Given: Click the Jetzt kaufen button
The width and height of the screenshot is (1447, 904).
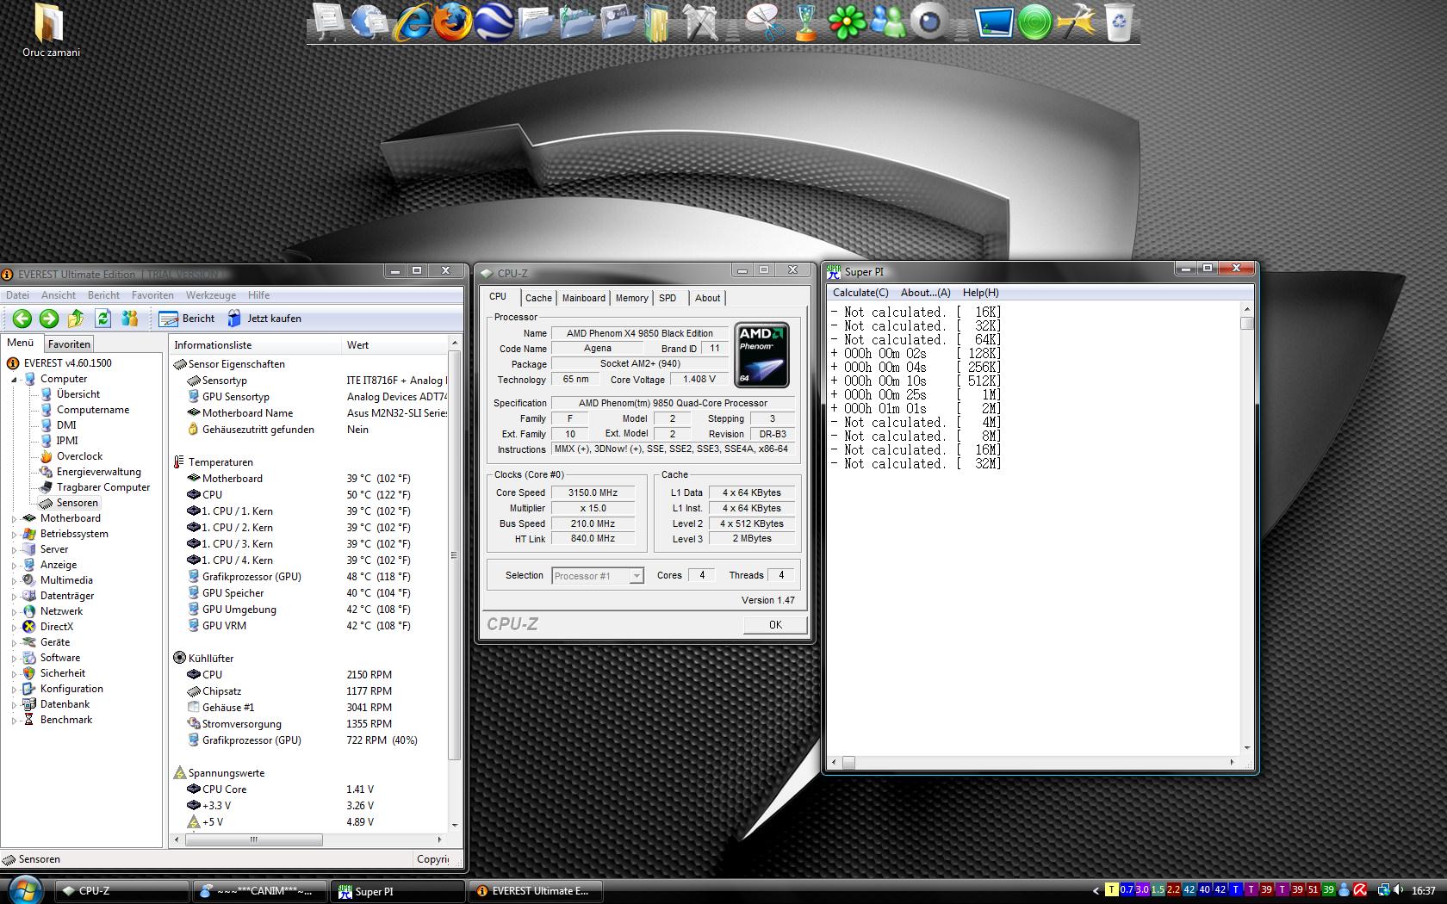Looking at the screenshot, I should 264,319.
